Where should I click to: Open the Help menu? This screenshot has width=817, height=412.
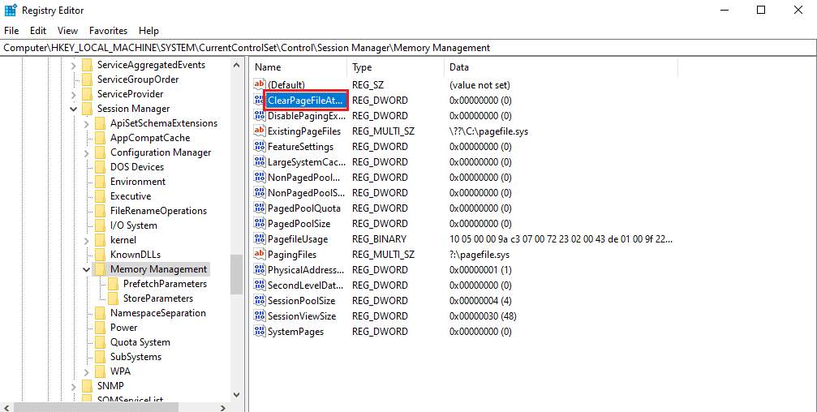pos(148,31)
